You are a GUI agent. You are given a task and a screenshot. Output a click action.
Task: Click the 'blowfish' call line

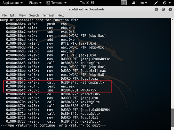tap(53, 94)
